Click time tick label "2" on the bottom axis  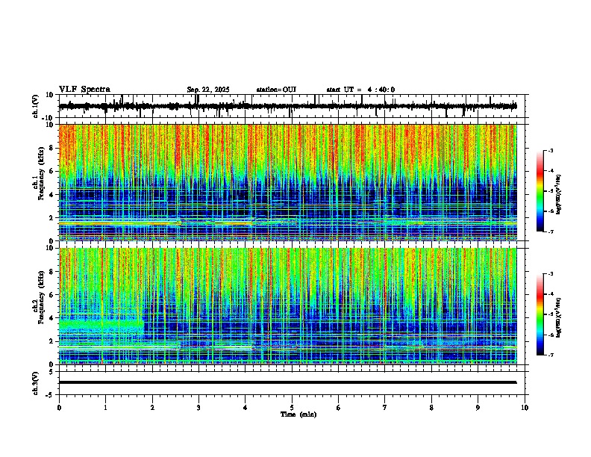point(152,408)
